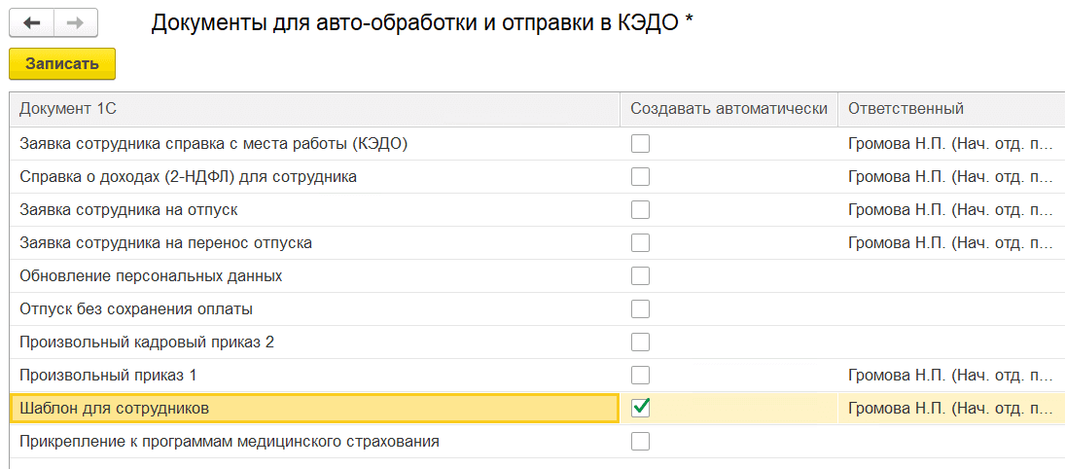Click the back arrow navigation icon

pyautogui.click(x=31, y=22)
